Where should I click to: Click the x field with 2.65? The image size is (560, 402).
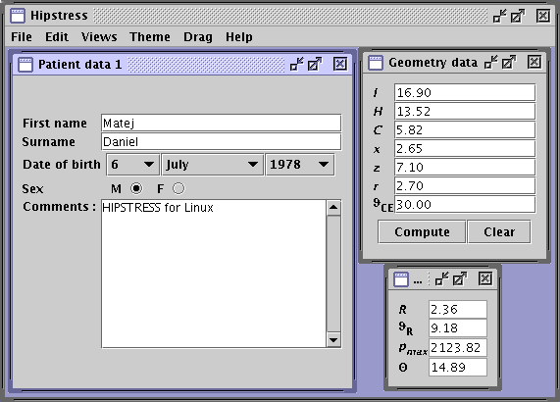465,148
